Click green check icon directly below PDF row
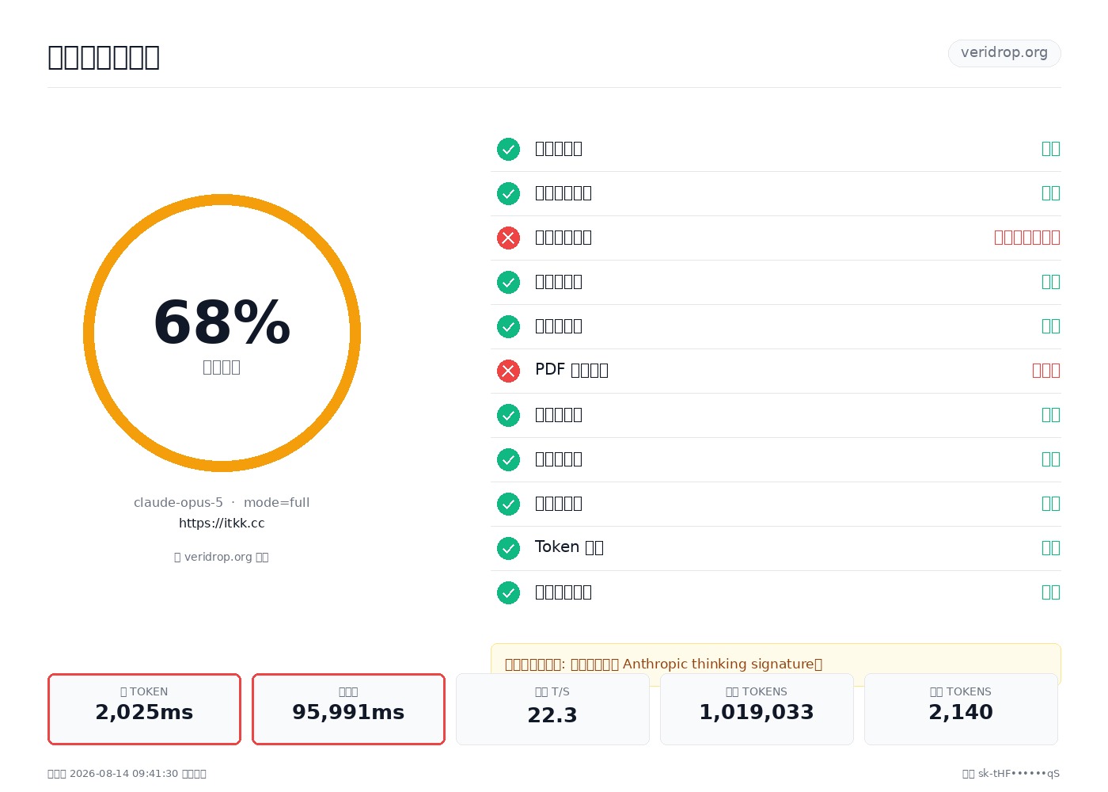Screen dimensions: 1108x792 508,415
